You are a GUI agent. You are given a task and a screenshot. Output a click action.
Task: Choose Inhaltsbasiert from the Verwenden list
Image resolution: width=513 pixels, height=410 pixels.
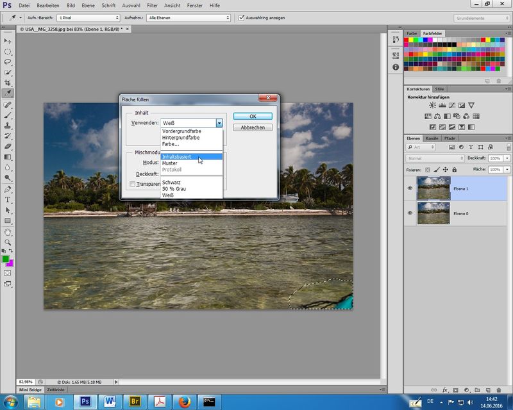click(177, 157)
